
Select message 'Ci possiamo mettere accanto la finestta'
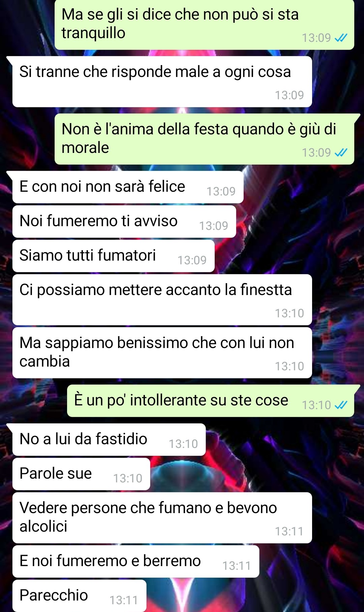tap(162, 300)
